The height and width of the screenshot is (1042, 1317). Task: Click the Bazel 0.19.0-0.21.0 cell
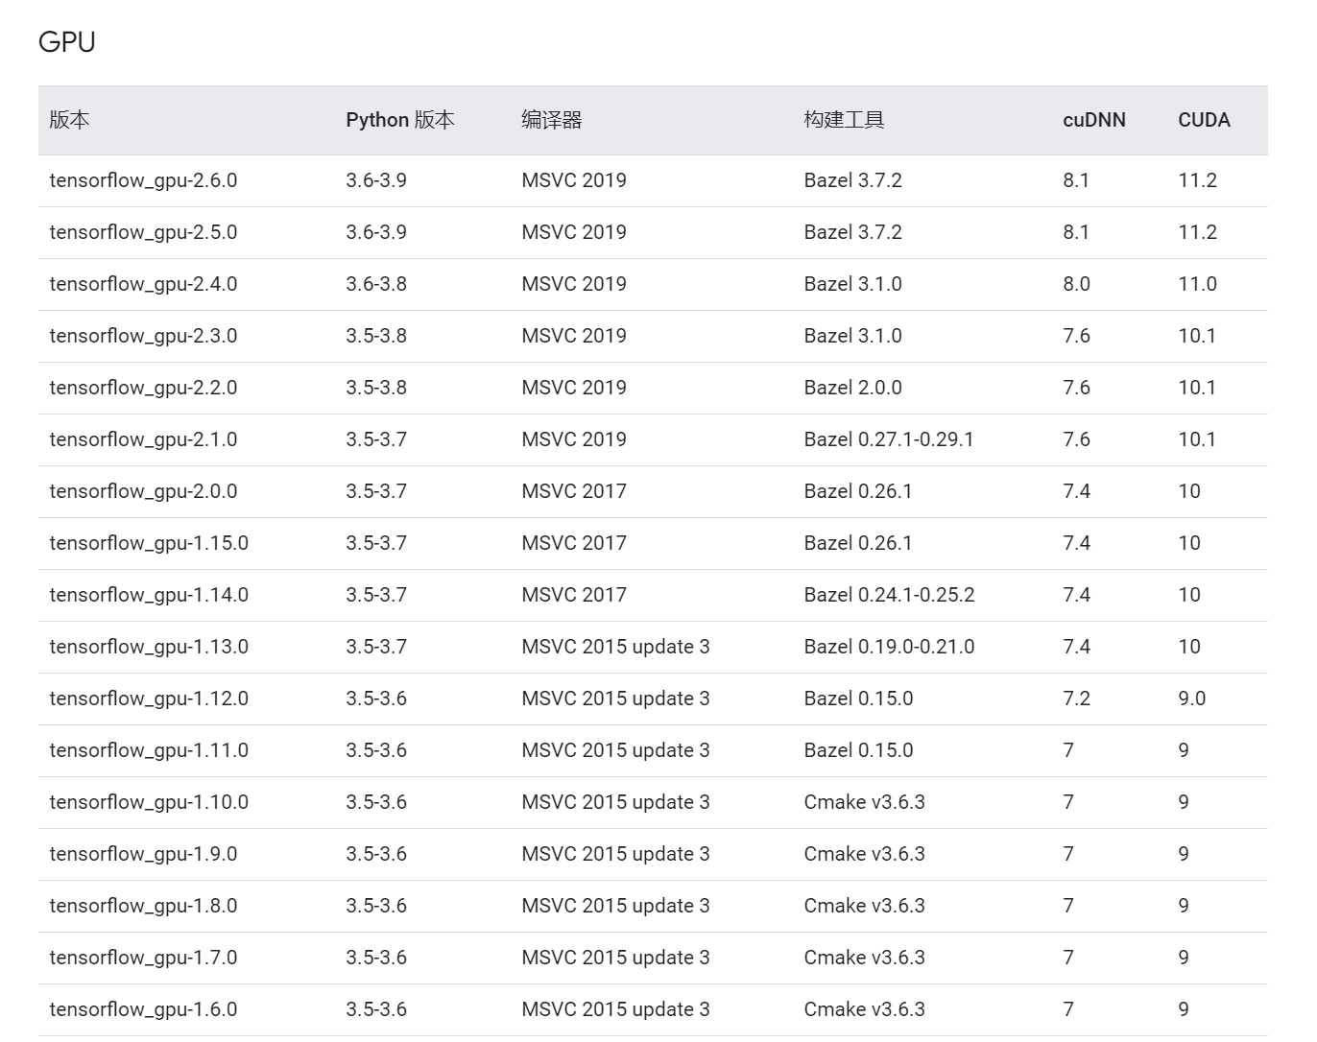pos(889,647)
